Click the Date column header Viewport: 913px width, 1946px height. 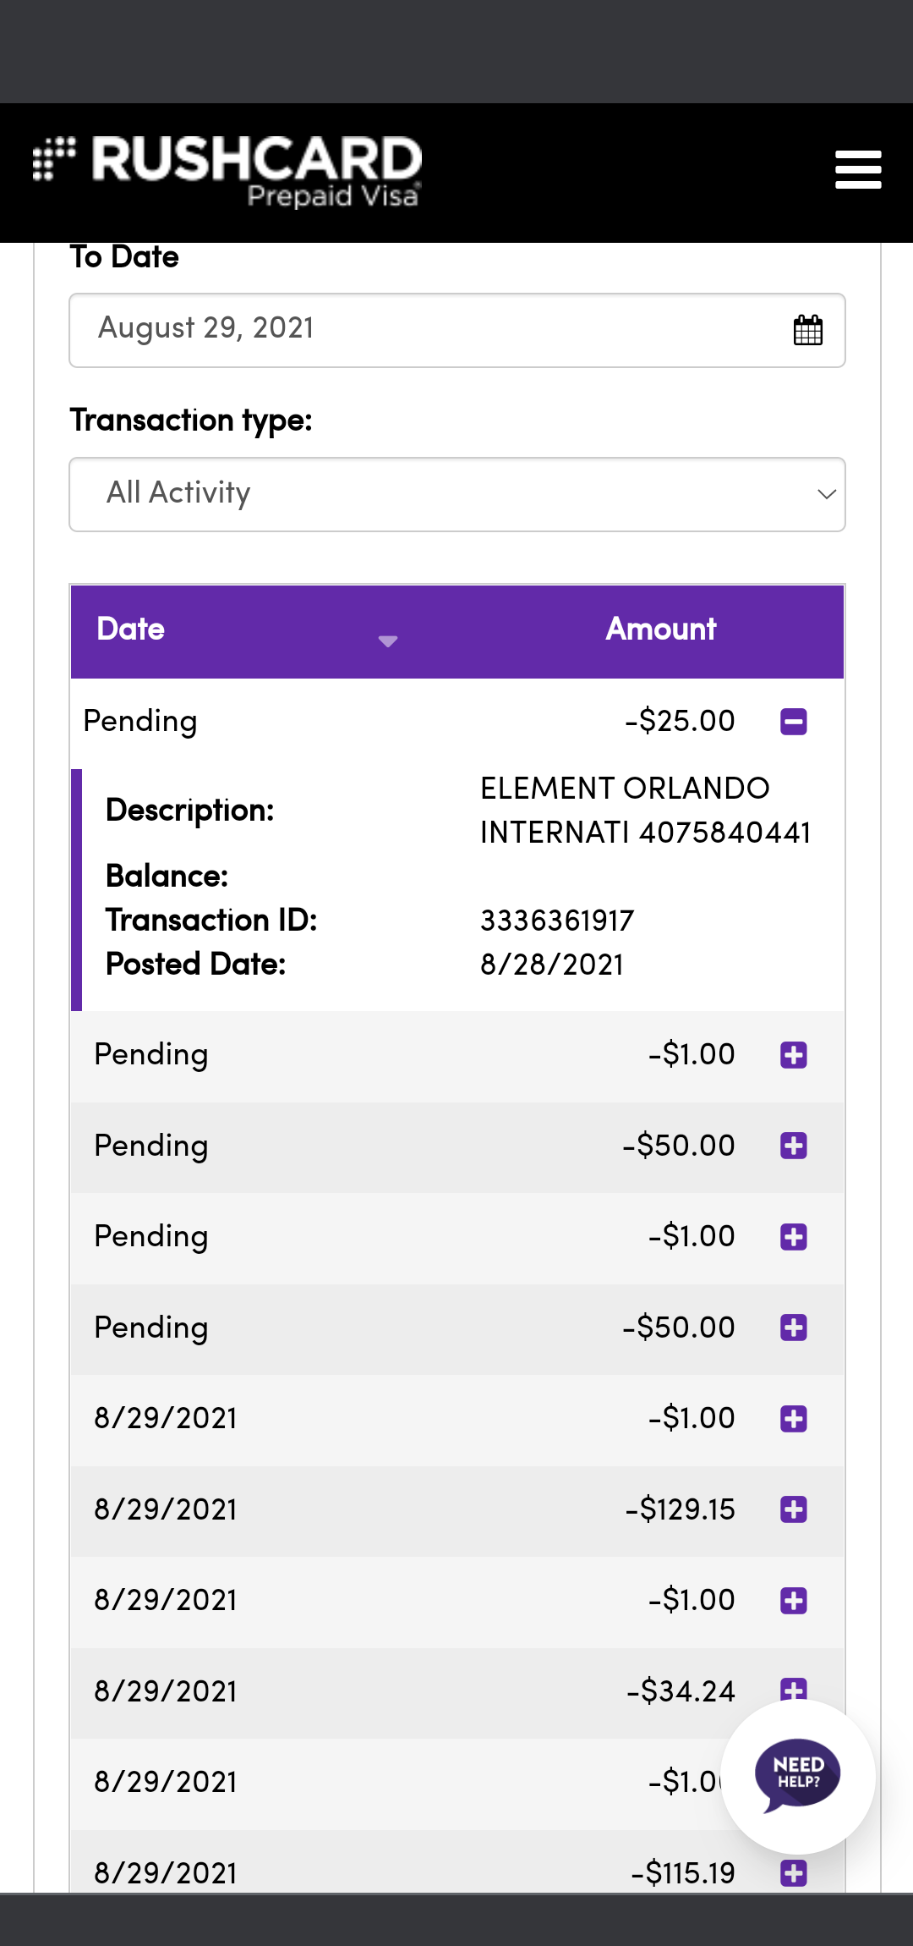click(131, 629)
